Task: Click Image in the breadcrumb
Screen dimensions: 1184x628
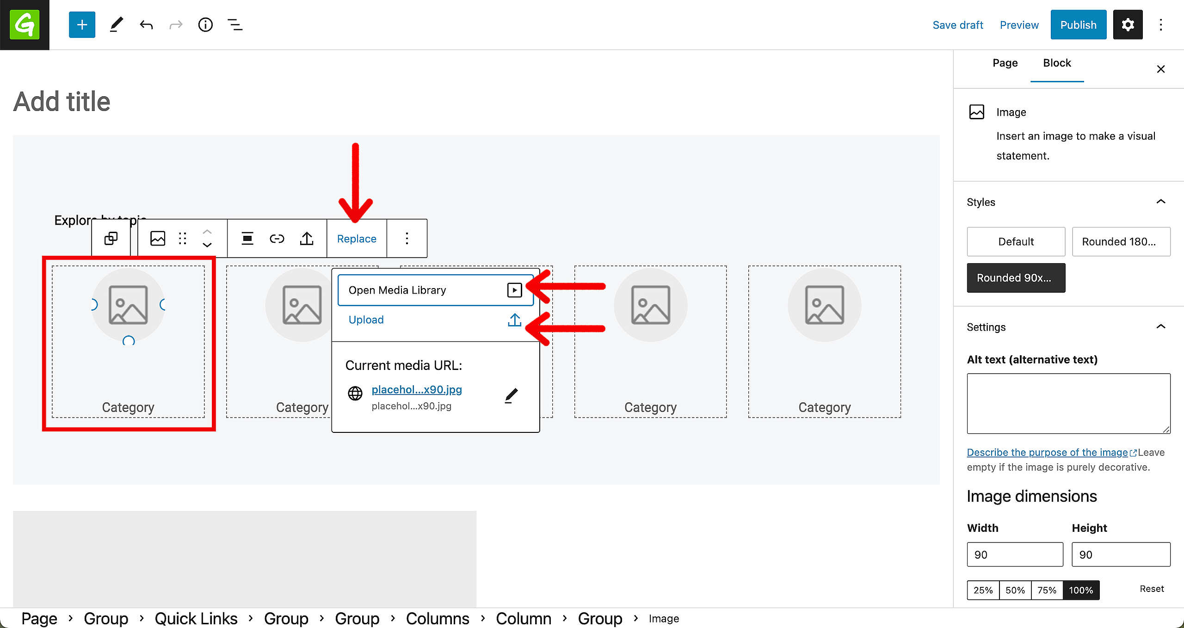Action: pyautogui.click(x=664, y=619)
